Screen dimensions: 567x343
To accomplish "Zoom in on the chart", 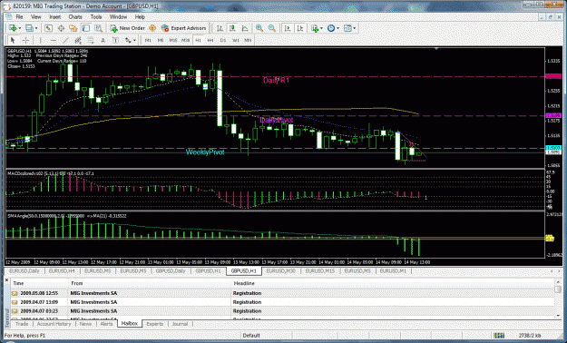I will click(259, 28).
